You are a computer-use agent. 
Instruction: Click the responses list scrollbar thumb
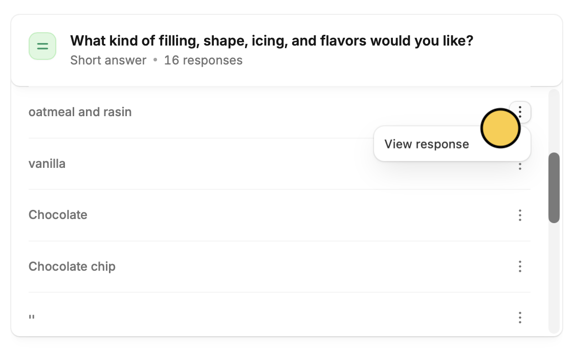tap(554, 187)
